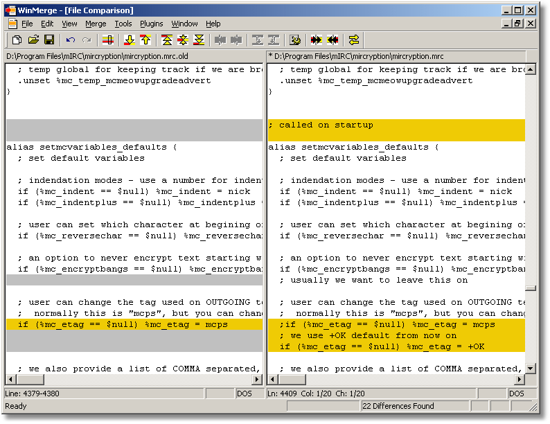Click the Copy Left and Advance icon
Image resolution: width=550 pixels, height=424 pixels.
274,40
